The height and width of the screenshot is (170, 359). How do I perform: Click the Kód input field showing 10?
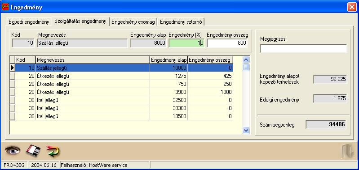click(x=22, y=43)
